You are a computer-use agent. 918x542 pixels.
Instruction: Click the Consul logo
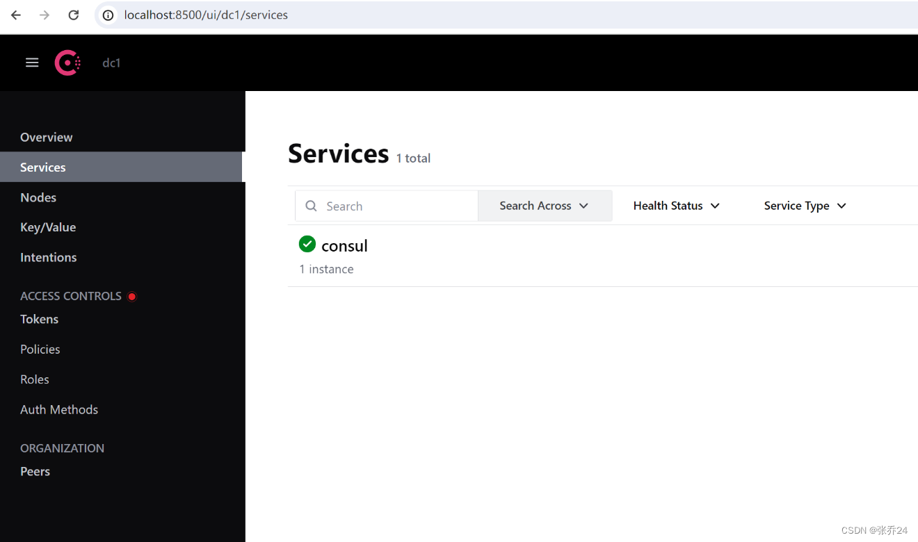click(67, 63)
